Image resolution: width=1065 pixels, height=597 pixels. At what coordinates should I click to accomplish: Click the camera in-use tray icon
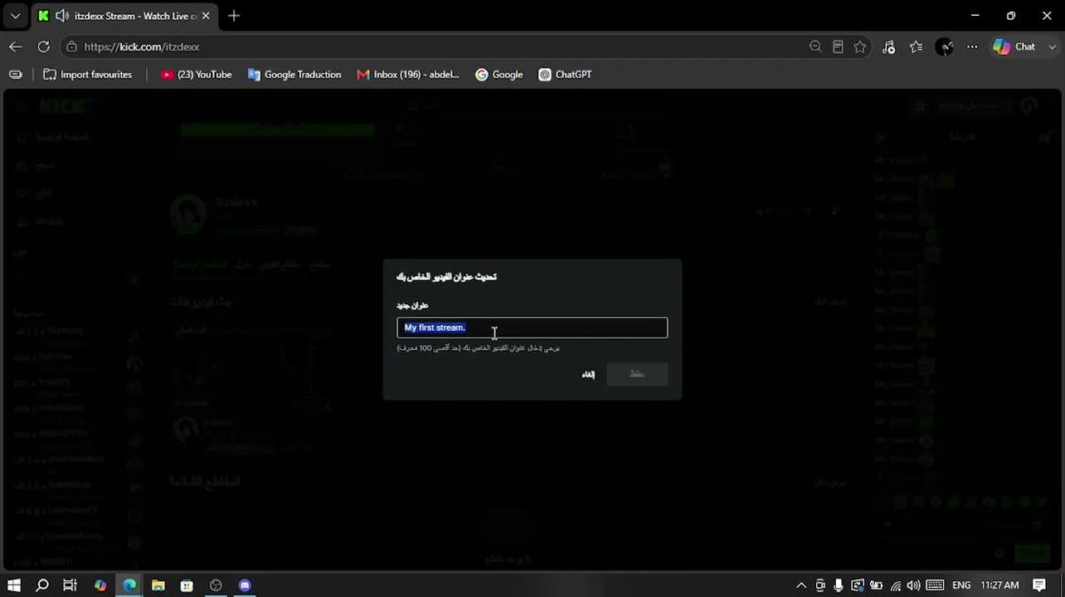(820, 585)
